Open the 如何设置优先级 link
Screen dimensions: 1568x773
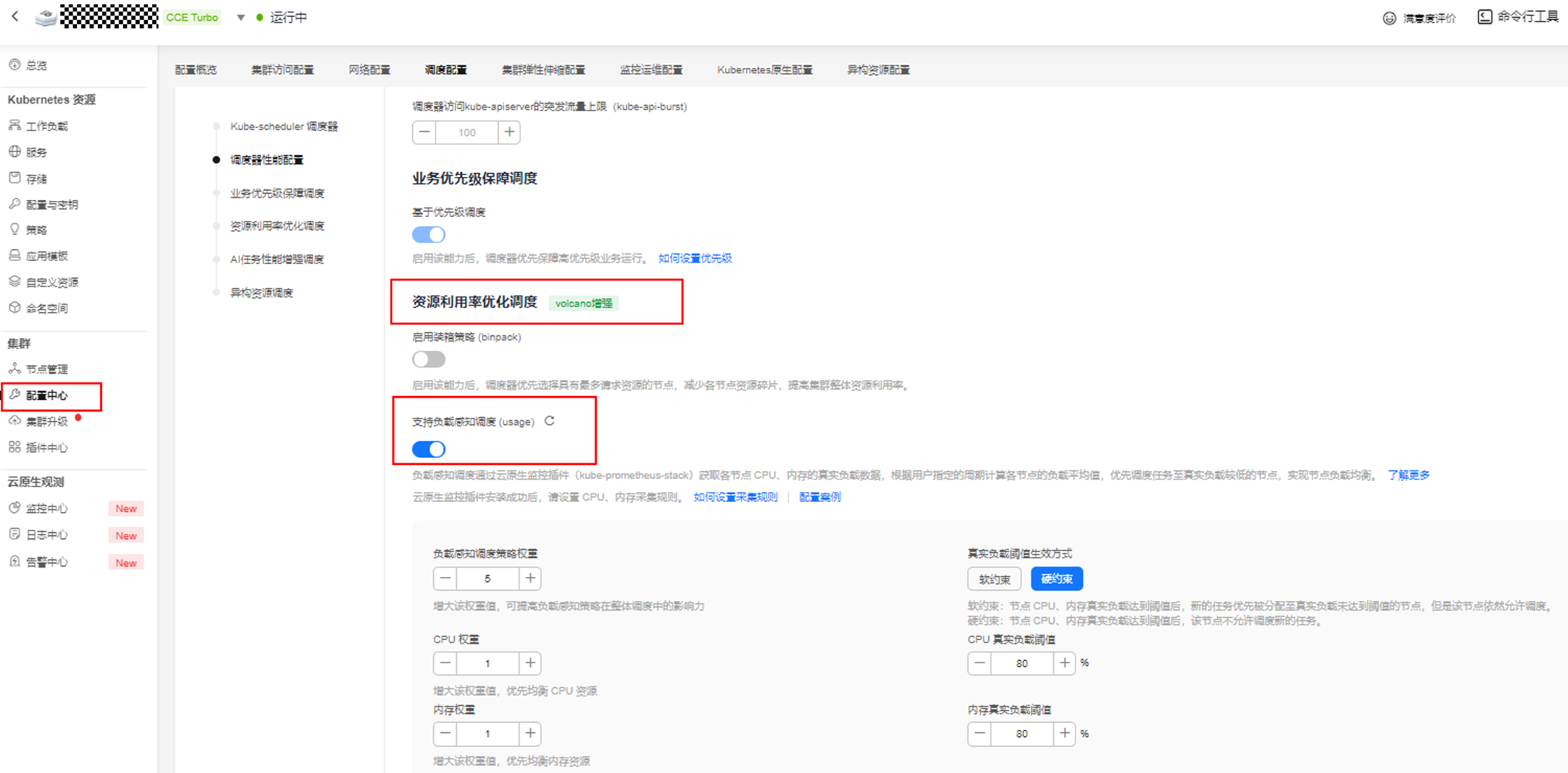click(x=695, y=258)
